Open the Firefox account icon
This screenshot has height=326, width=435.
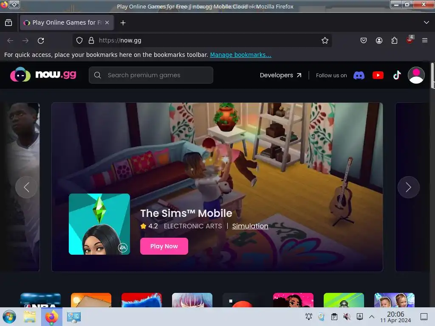coord(379,40)
